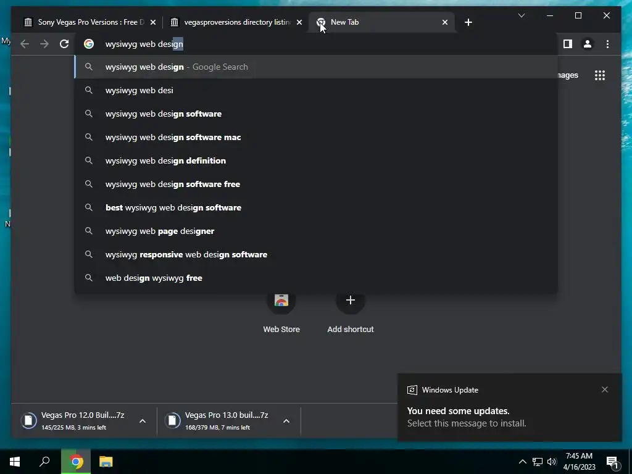Click the Chrome taskbar icon
Viewport: 632px width, 474px height.
76,462
